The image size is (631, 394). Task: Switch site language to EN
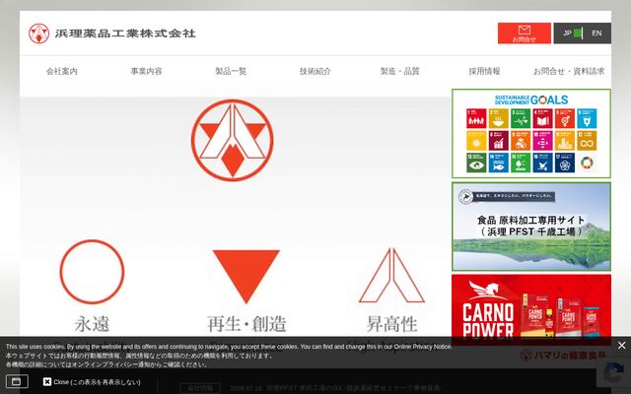[596, 33]
